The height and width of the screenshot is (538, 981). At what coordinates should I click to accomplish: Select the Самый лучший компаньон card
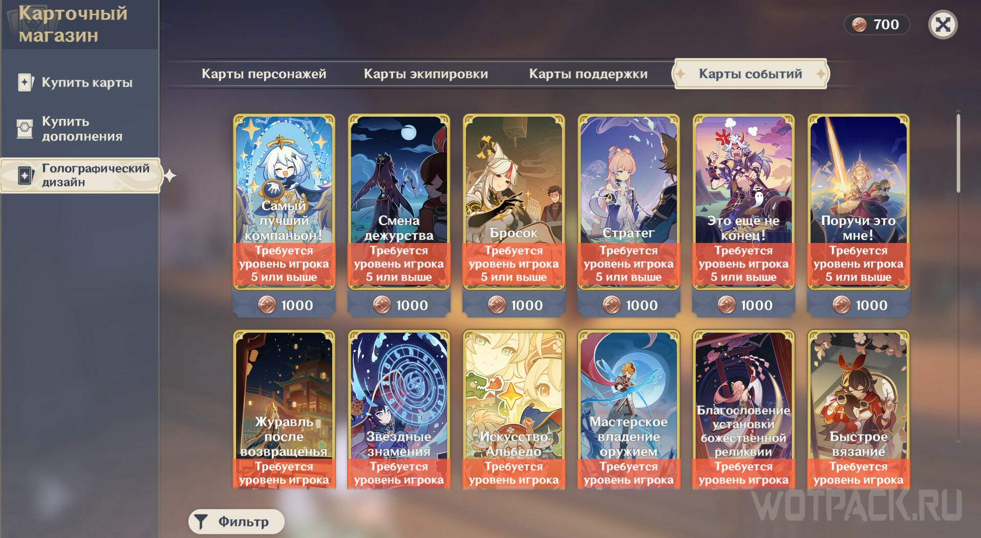(x=284, y=202)
